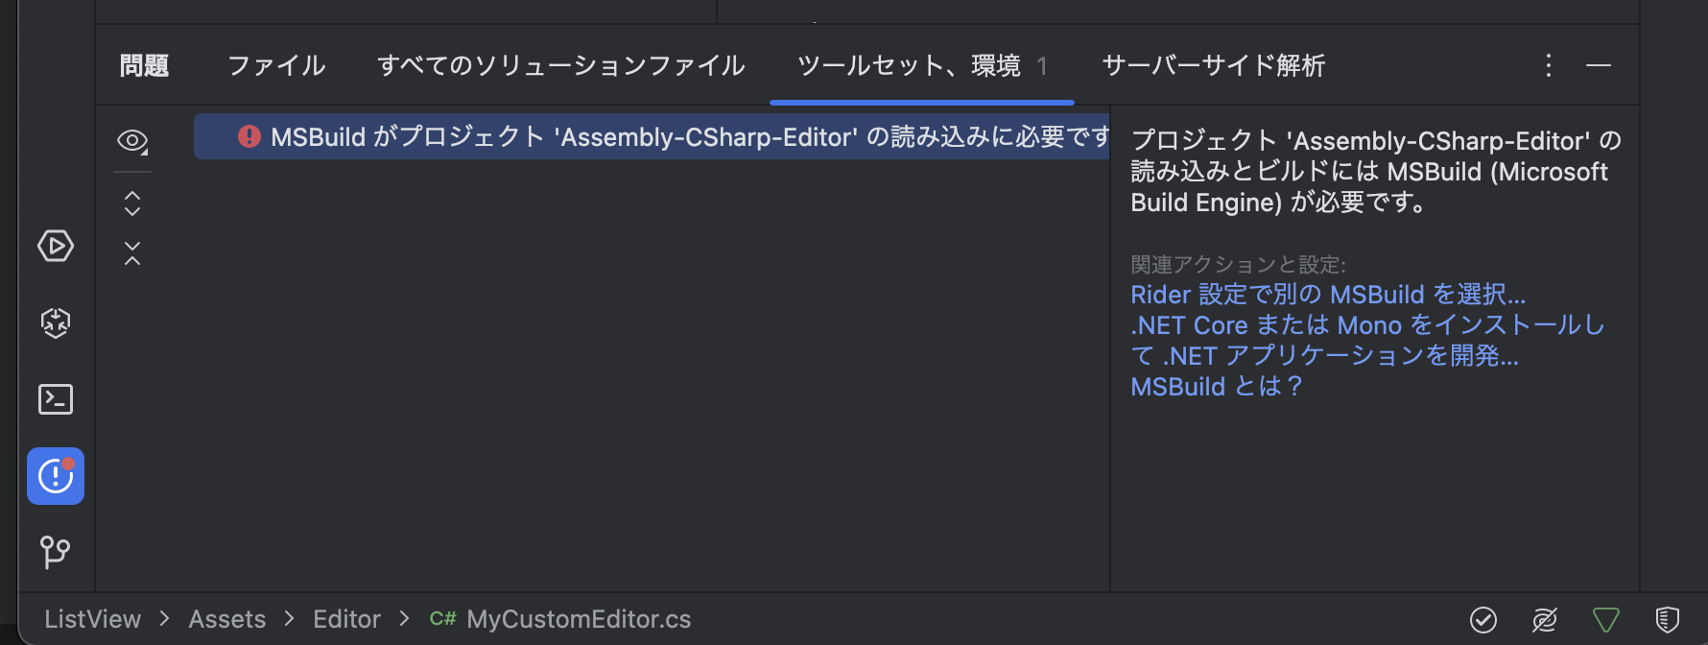Open the kebab menu of the Problems panel

point(1548,65)
